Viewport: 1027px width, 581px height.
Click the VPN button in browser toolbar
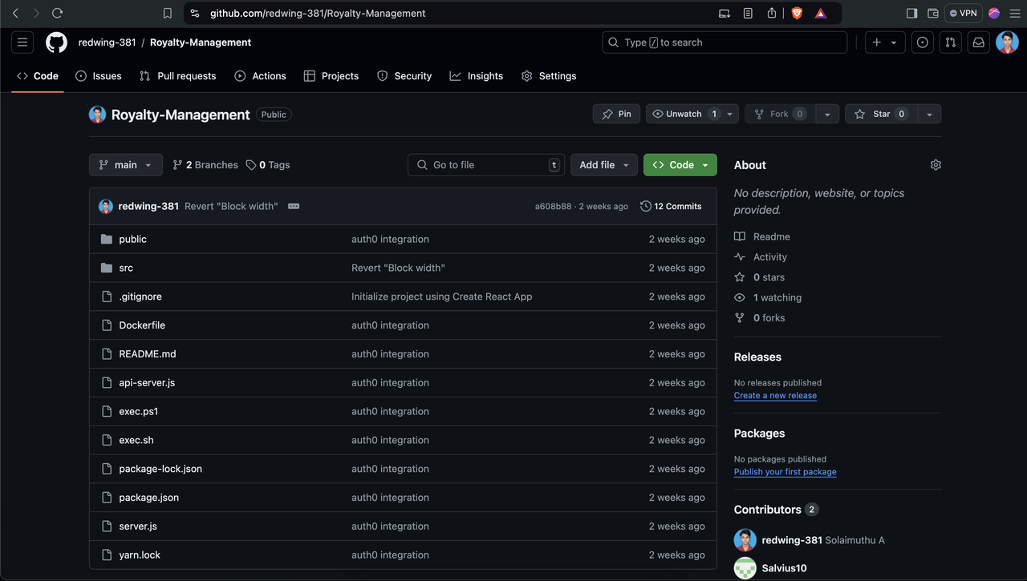963,13
